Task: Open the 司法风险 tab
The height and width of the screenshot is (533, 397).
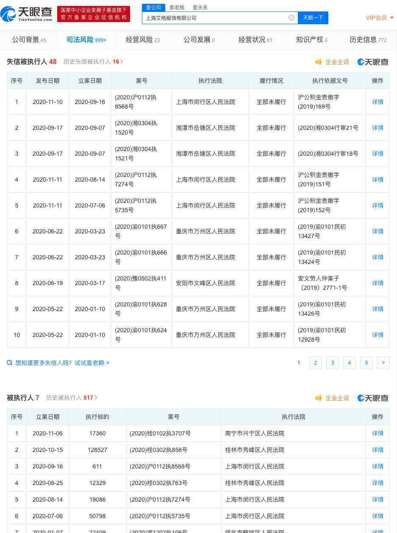Action: click(86, 39)
